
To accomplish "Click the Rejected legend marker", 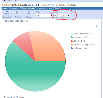I will [x=72, y=41].
